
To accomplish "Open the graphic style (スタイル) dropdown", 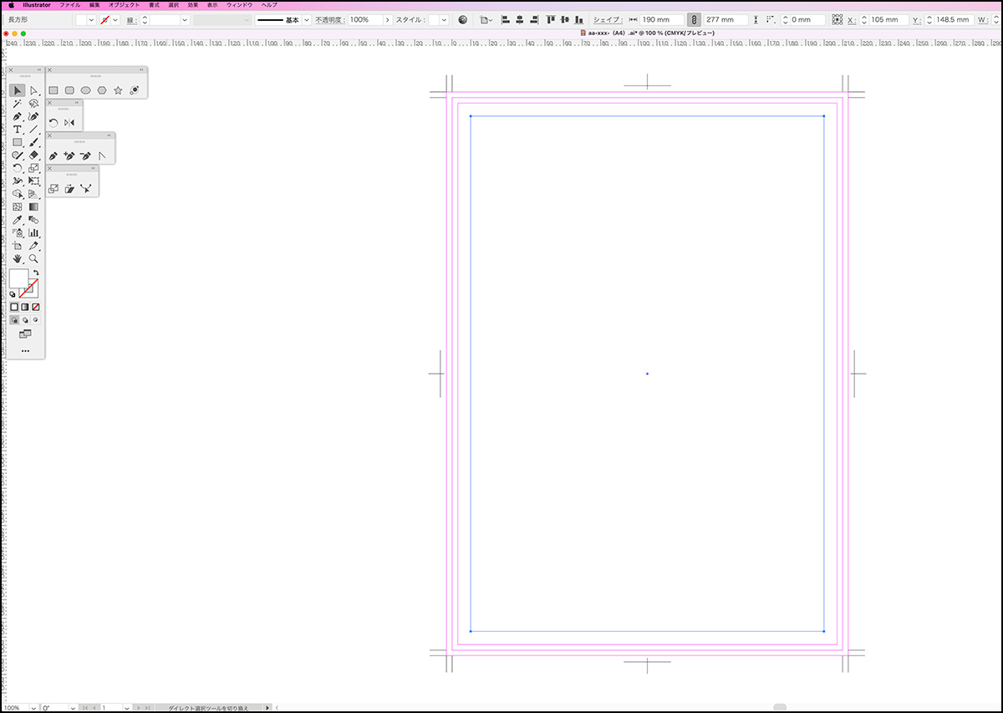I will point(443,19).
